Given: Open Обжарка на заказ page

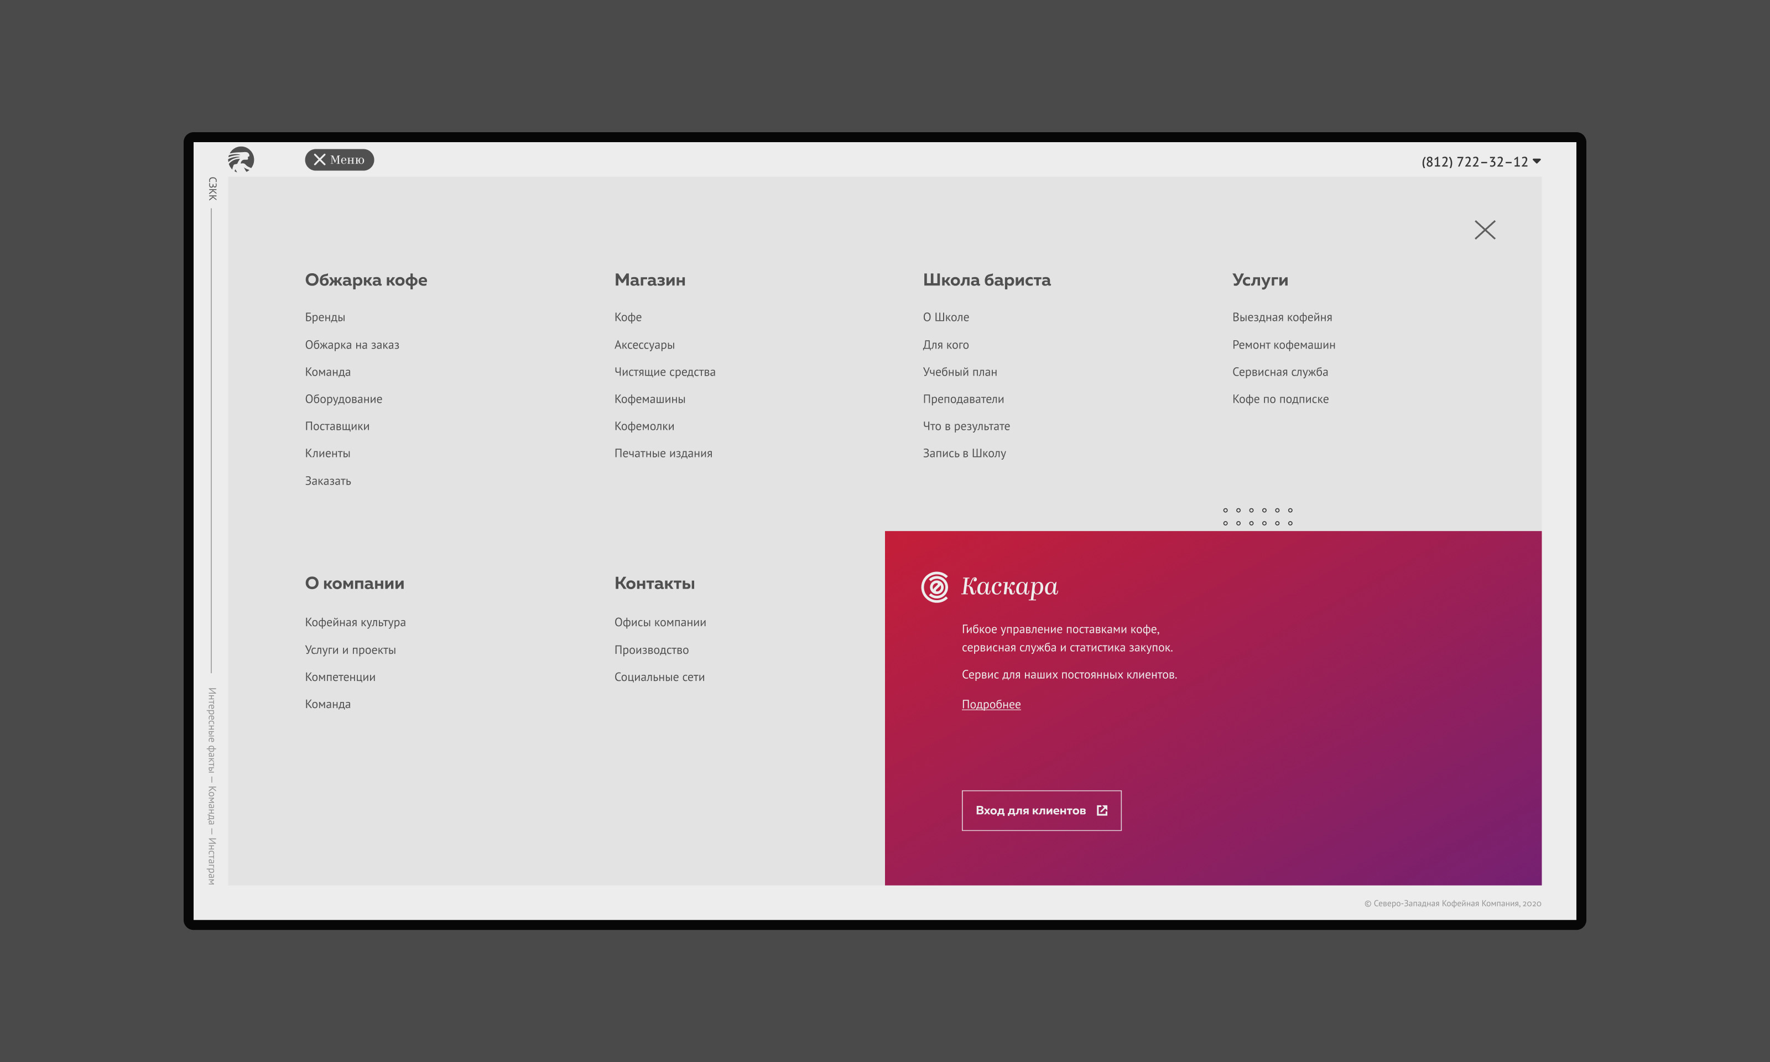Looking at the screenshot, I should (x=351, y=345).
